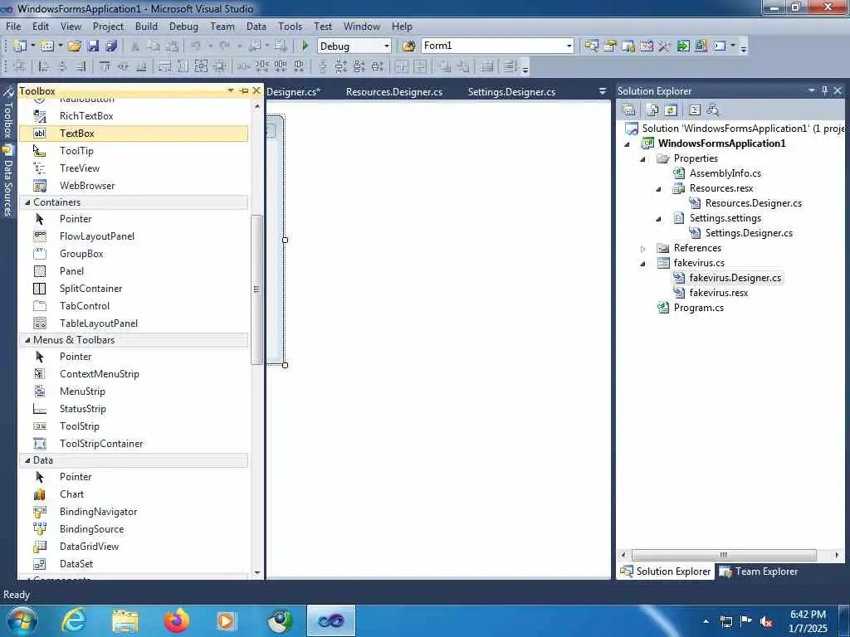Open Solution Explorer from the toolbar icon

coord(591,46)
